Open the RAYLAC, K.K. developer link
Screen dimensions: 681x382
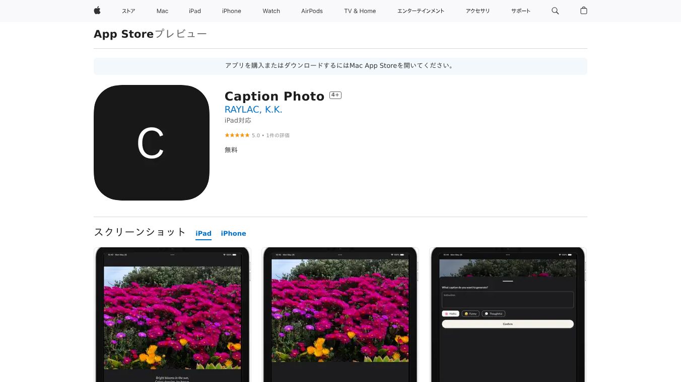pyautogui.click(x=253, y=110)
